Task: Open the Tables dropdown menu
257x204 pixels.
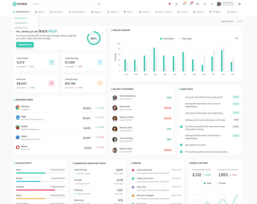Action: click(199, 12)
